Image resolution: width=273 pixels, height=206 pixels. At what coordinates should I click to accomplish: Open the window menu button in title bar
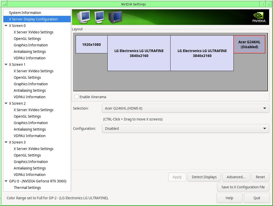[x=4, y=4]
